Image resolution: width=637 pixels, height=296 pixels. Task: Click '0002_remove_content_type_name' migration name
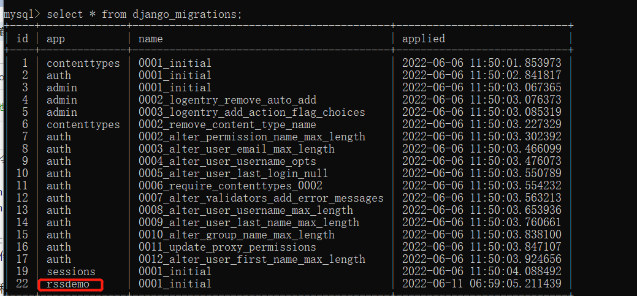227,124
